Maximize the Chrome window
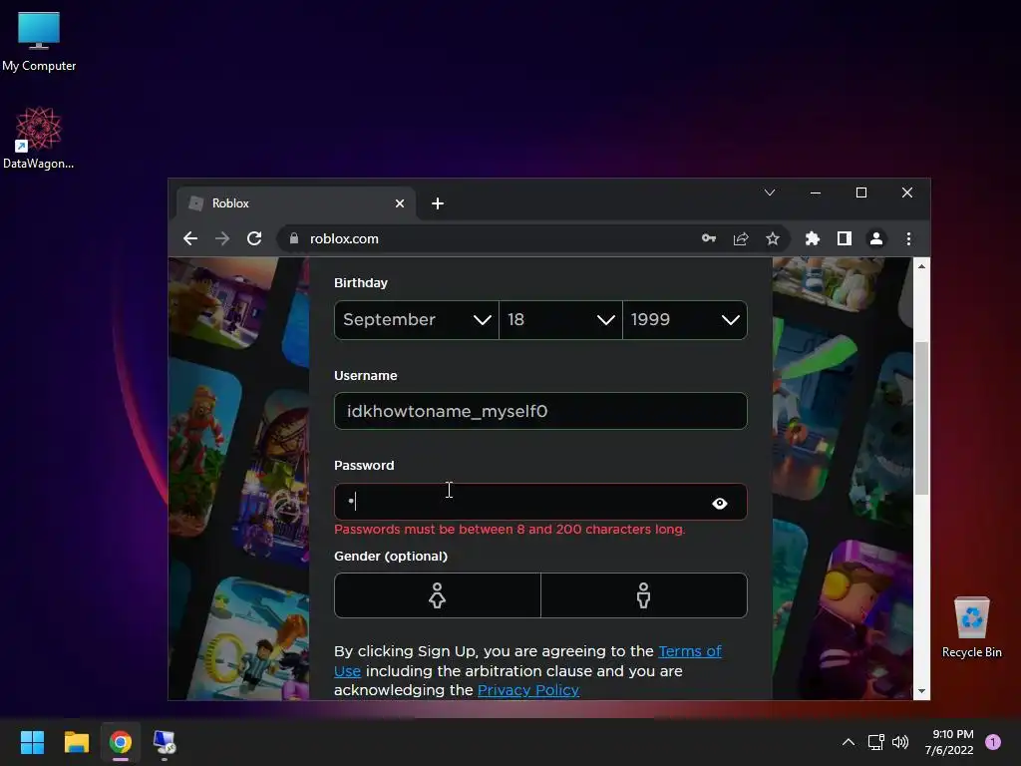Viewport: 1021px width, 766px height. (x=861, y=192)
